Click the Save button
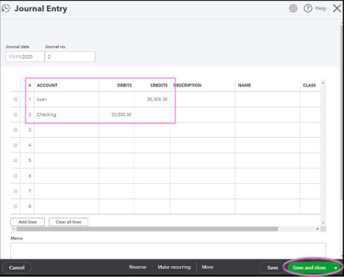 [273, 267]
